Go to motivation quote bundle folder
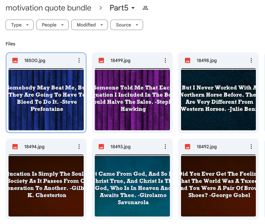The width and height of the screenshot is (265, 224). [48, 8]
